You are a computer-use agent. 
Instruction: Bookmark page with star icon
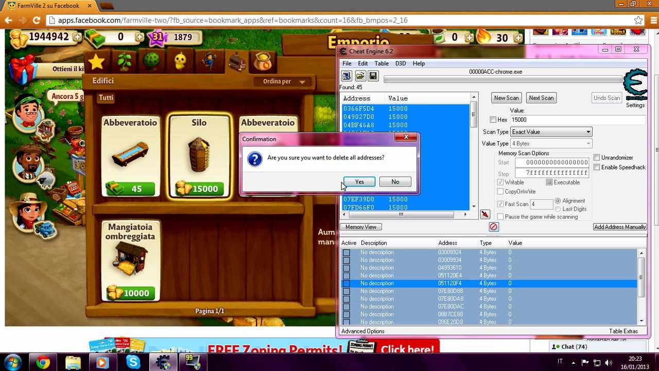point(638,20)
